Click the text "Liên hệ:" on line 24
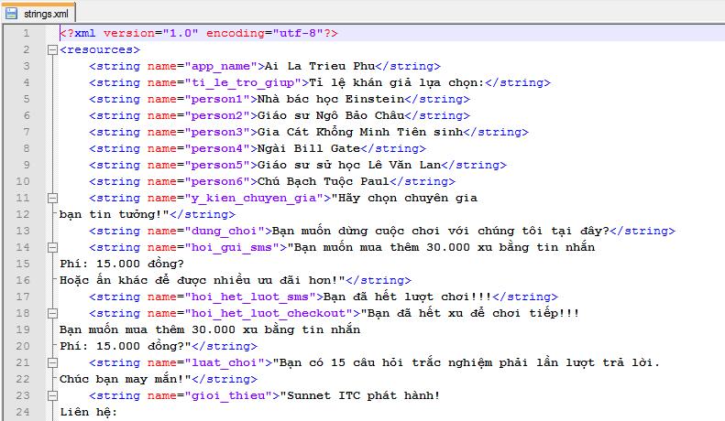 coord(88,412)
